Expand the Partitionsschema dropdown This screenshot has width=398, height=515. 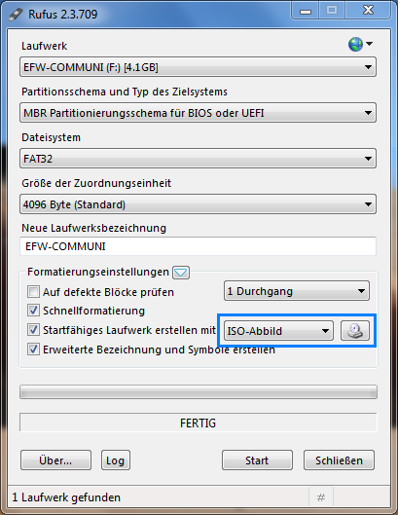click(198, 113)
